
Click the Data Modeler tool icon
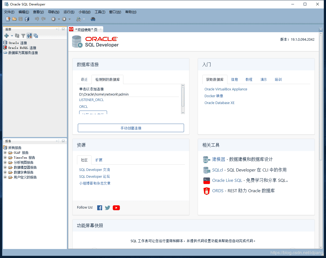coord(206,159)
